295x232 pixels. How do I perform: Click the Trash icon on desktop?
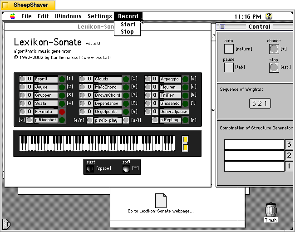[x=271, y=210]
